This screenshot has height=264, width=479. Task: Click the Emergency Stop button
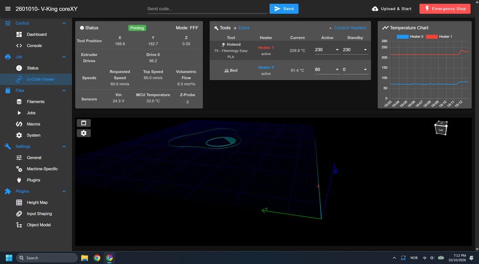click(x=445, y=9)
